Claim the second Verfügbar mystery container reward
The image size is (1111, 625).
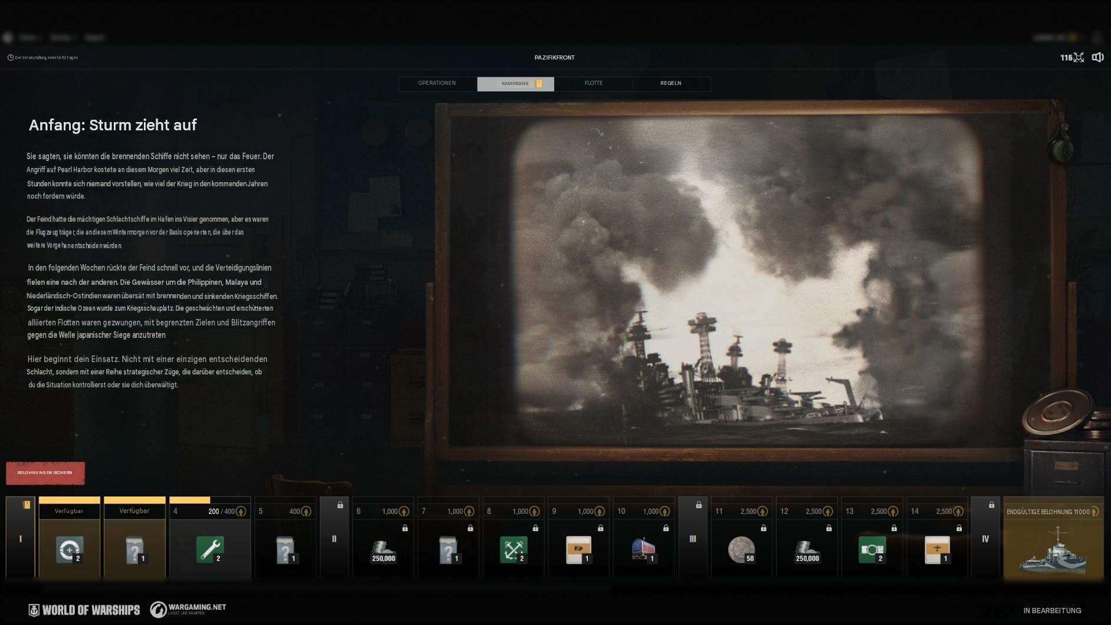pyautogui.click(x=134, y=550)
